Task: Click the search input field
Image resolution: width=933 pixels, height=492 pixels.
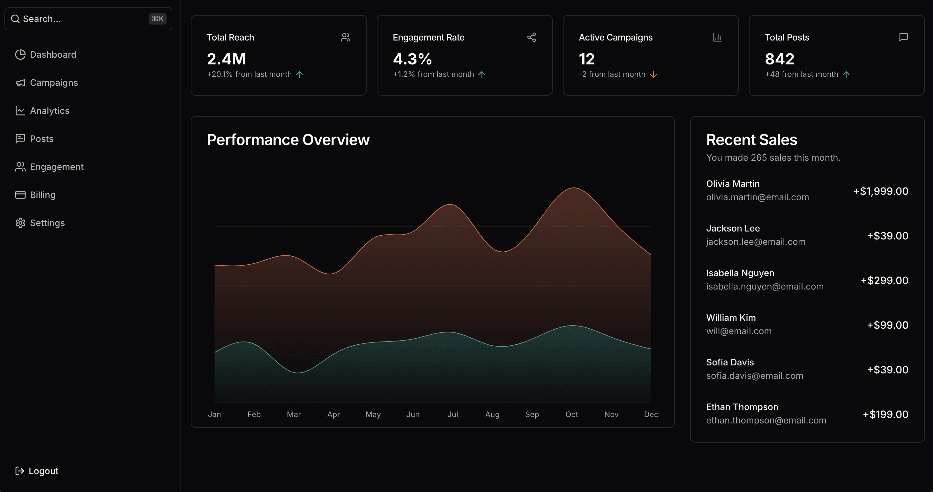Action: click(x=72, y=18)
